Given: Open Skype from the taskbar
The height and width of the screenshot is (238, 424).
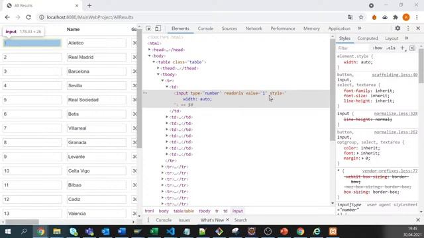Looking at the screenshot, I should (x=74, y=231).
